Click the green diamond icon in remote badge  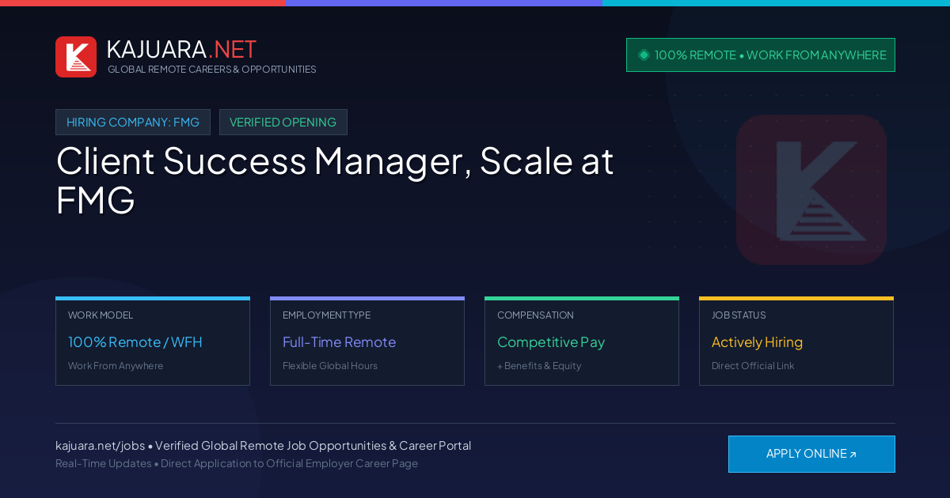click(644, 55)
